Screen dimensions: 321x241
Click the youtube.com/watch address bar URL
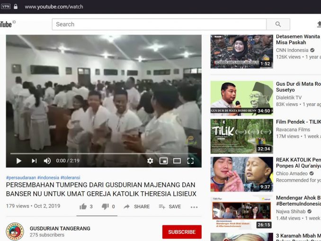click(x=54, y=7)
